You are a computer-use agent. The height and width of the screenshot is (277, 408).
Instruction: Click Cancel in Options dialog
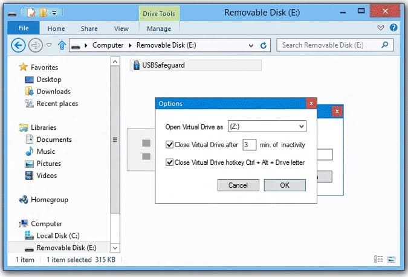point(238,185)
